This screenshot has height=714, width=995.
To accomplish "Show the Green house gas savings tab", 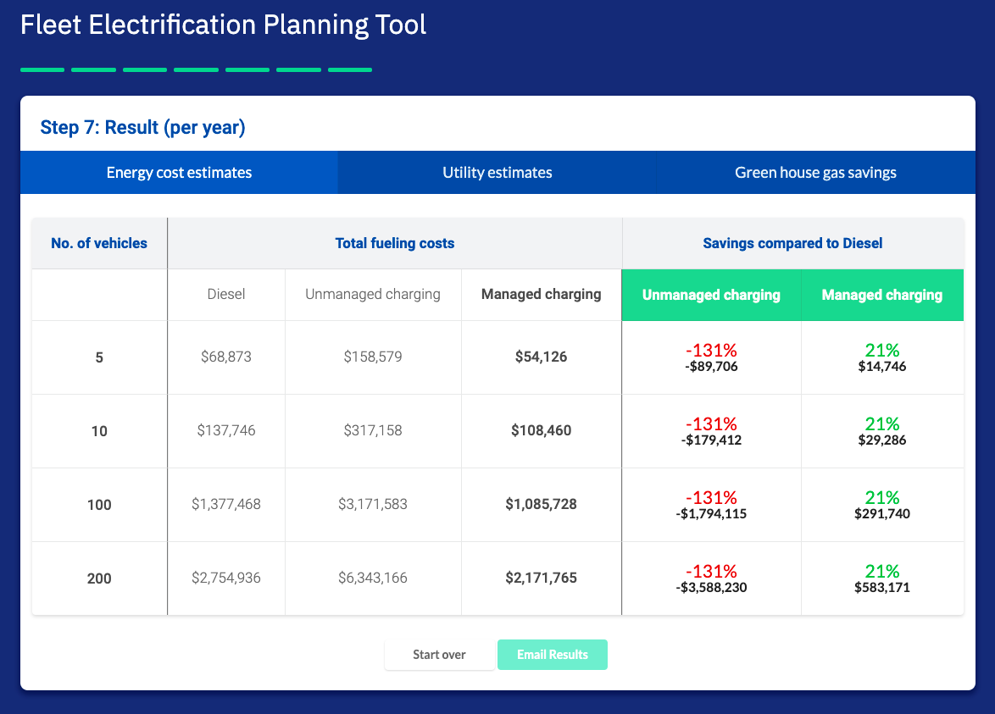I will [x=815, y=173].
